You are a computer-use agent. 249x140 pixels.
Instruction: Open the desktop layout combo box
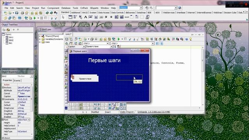(141, 8)
